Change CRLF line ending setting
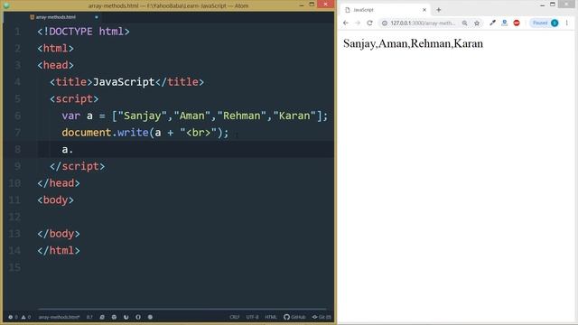This screenshot has height=325, width=578. (x=234, y=317)
